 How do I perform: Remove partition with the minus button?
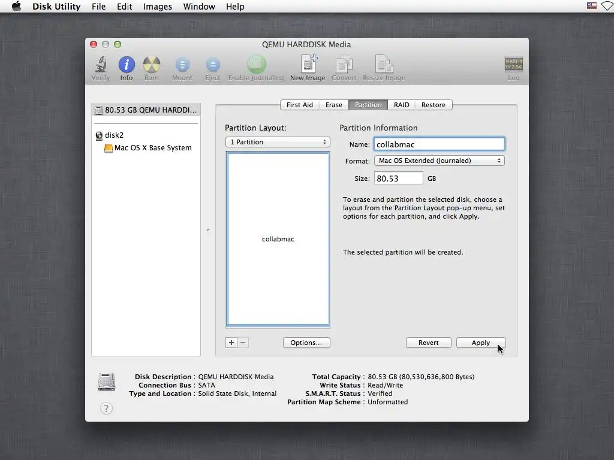(243, 343)
